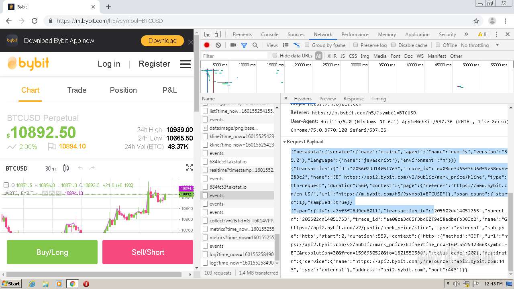Open the Timing tab of the request
The width and height of the screenshot is (514, 289).
[379, 99]
